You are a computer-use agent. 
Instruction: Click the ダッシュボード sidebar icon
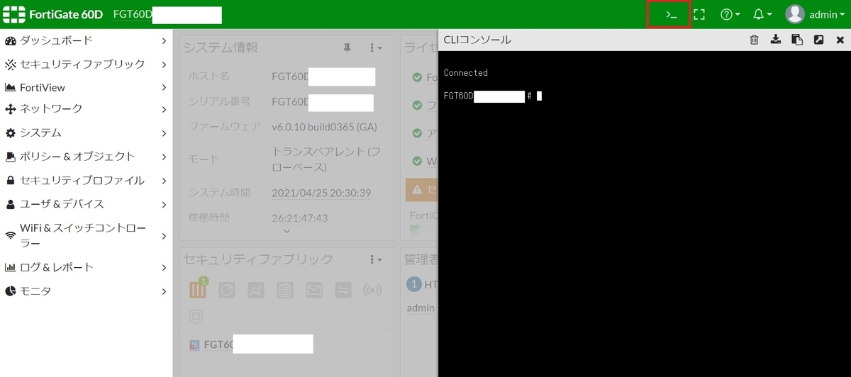[10, 40]
